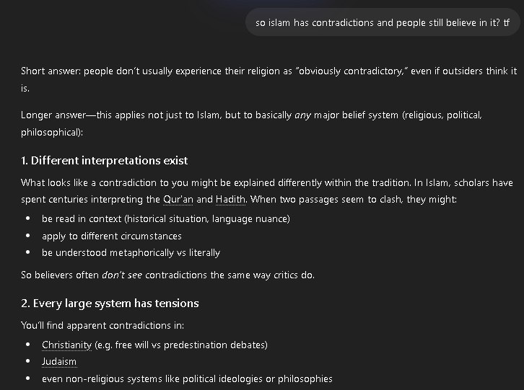Click the bullet "be understood metaphorically vs literally"
524x390 pixels.
point(131,252)
